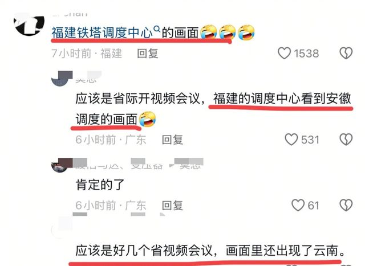Like the reply with 531 likes
This screenshot has width=365, height=266.
point(291,140)
